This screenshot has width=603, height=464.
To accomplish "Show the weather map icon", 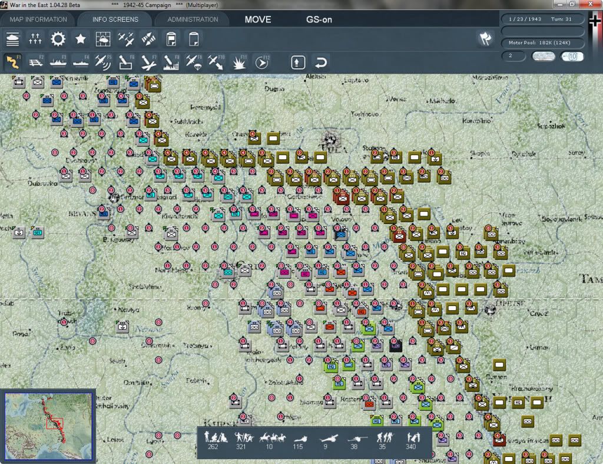I will pos(103,39).
